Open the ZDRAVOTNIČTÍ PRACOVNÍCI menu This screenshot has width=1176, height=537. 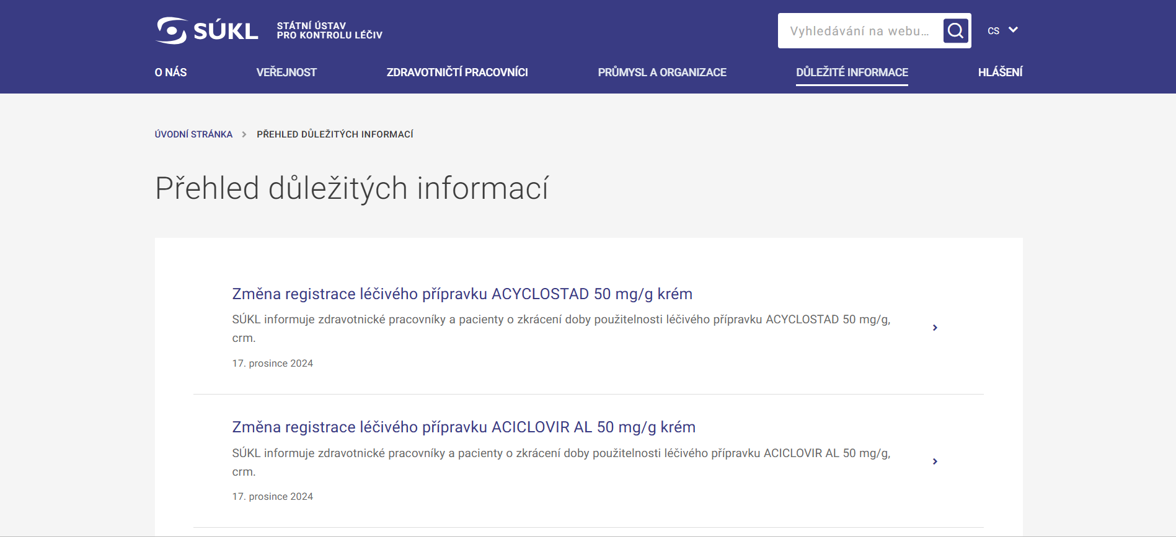coord(458,72)
